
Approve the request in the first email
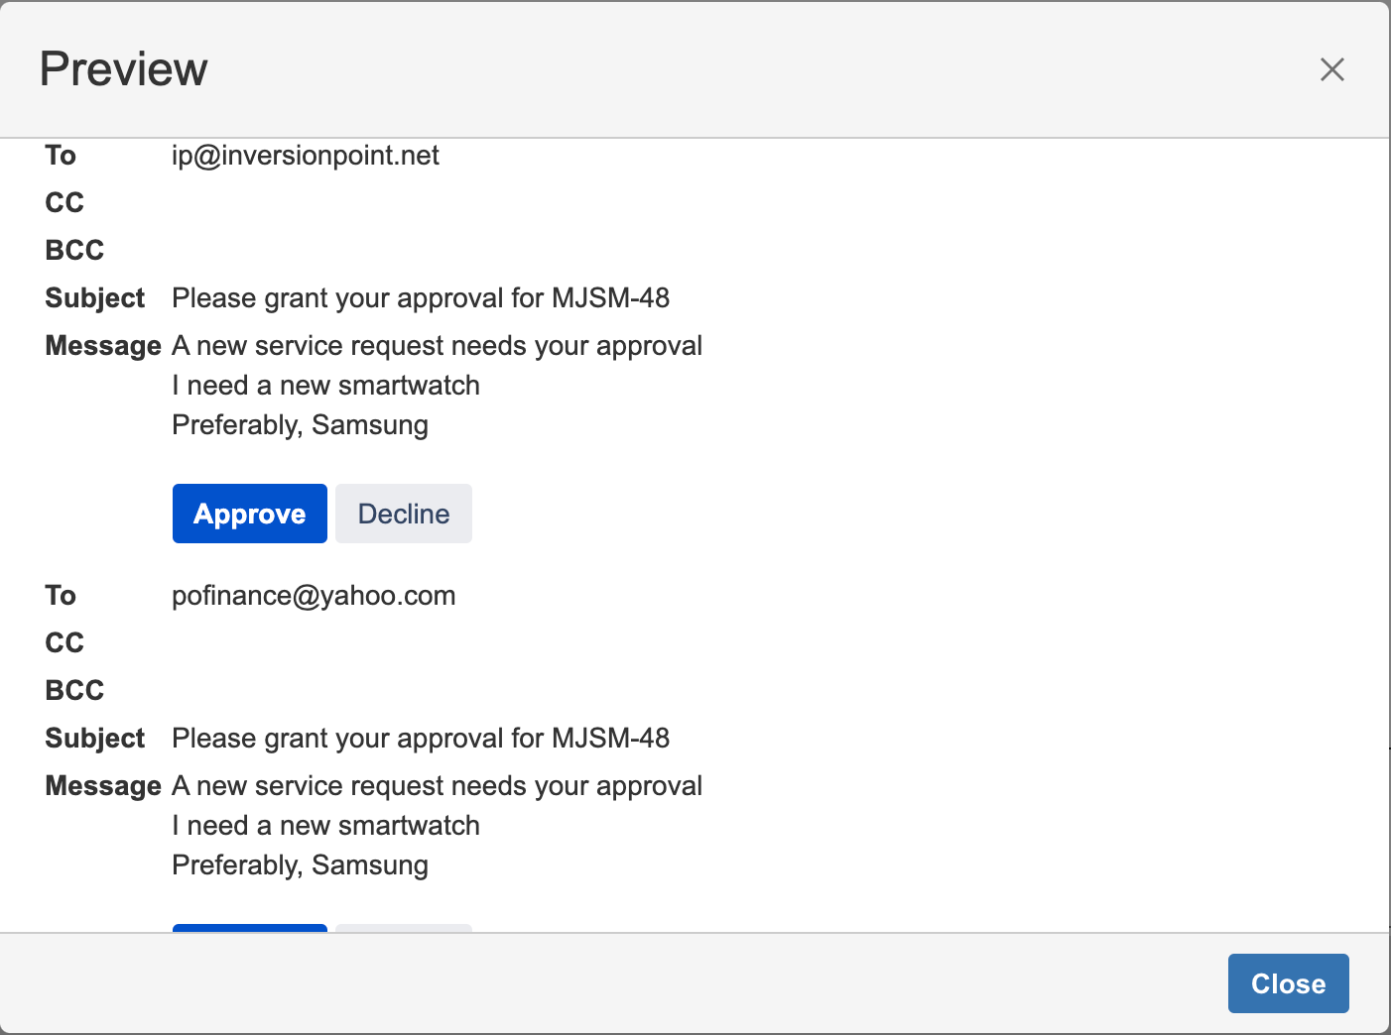pyautogui.click(x=250, y=514)
